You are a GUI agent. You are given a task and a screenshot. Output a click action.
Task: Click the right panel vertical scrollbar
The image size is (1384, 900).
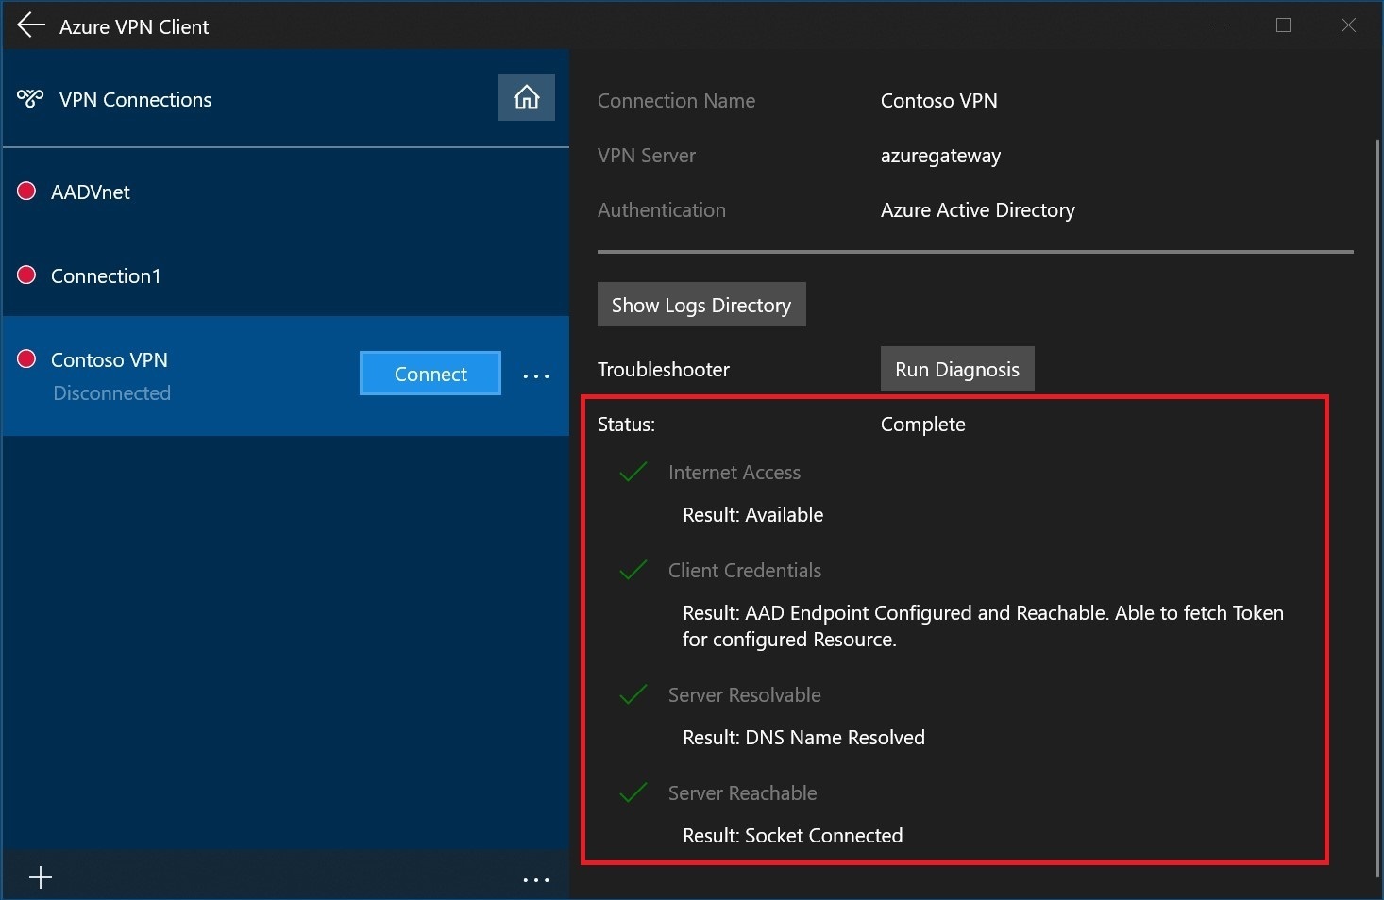pyautogui.click(x=1377, y=509)
